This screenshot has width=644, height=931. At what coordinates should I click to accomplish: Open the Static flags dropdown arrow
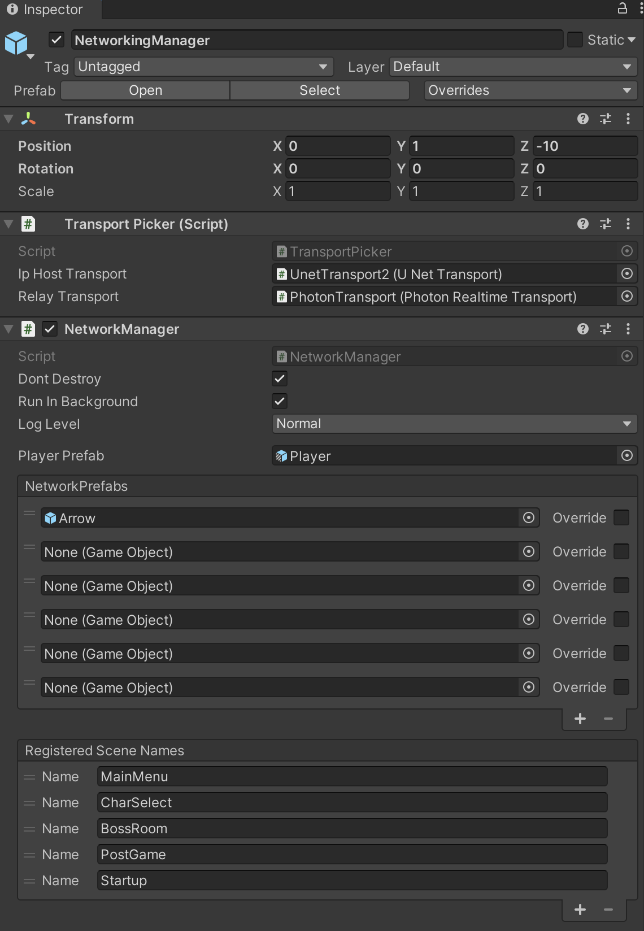point(632,40)
